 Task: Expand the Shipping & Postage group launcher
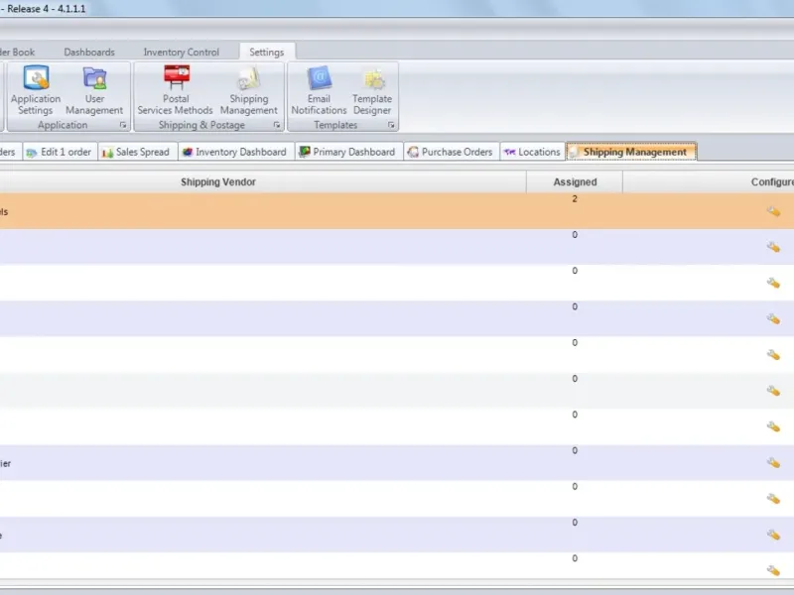pyautogui.click(x=277, y=125)
